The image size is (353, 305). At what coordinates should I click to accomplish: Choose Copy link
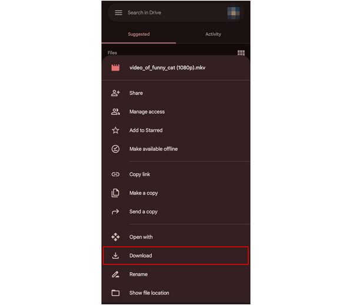point(176,174)
